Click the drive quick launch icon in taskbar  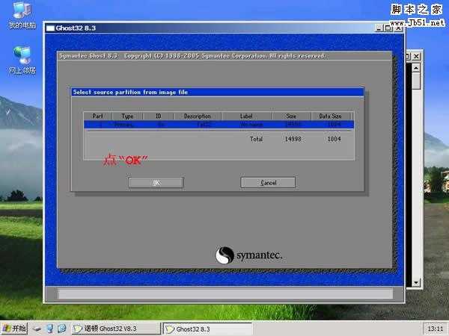[x=37, y=329]
